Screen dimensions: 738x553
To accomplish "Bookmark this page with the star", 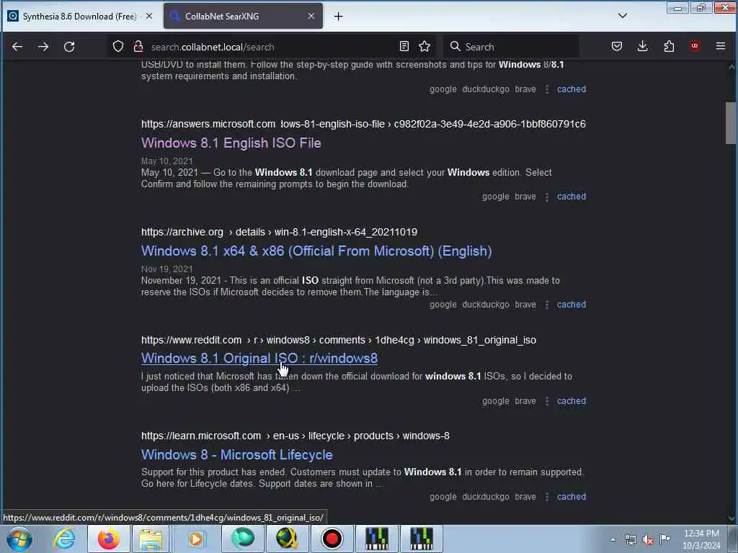I will tap(424, 46).
